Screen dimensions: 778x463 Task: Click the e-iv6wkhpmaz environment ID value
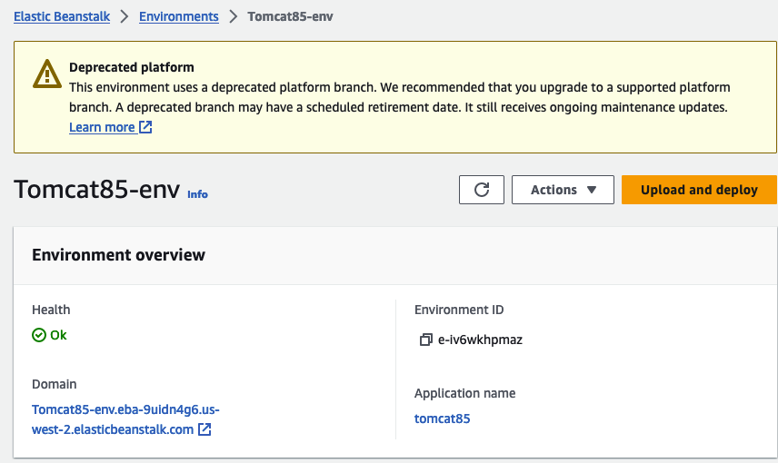tap(480, 340)
